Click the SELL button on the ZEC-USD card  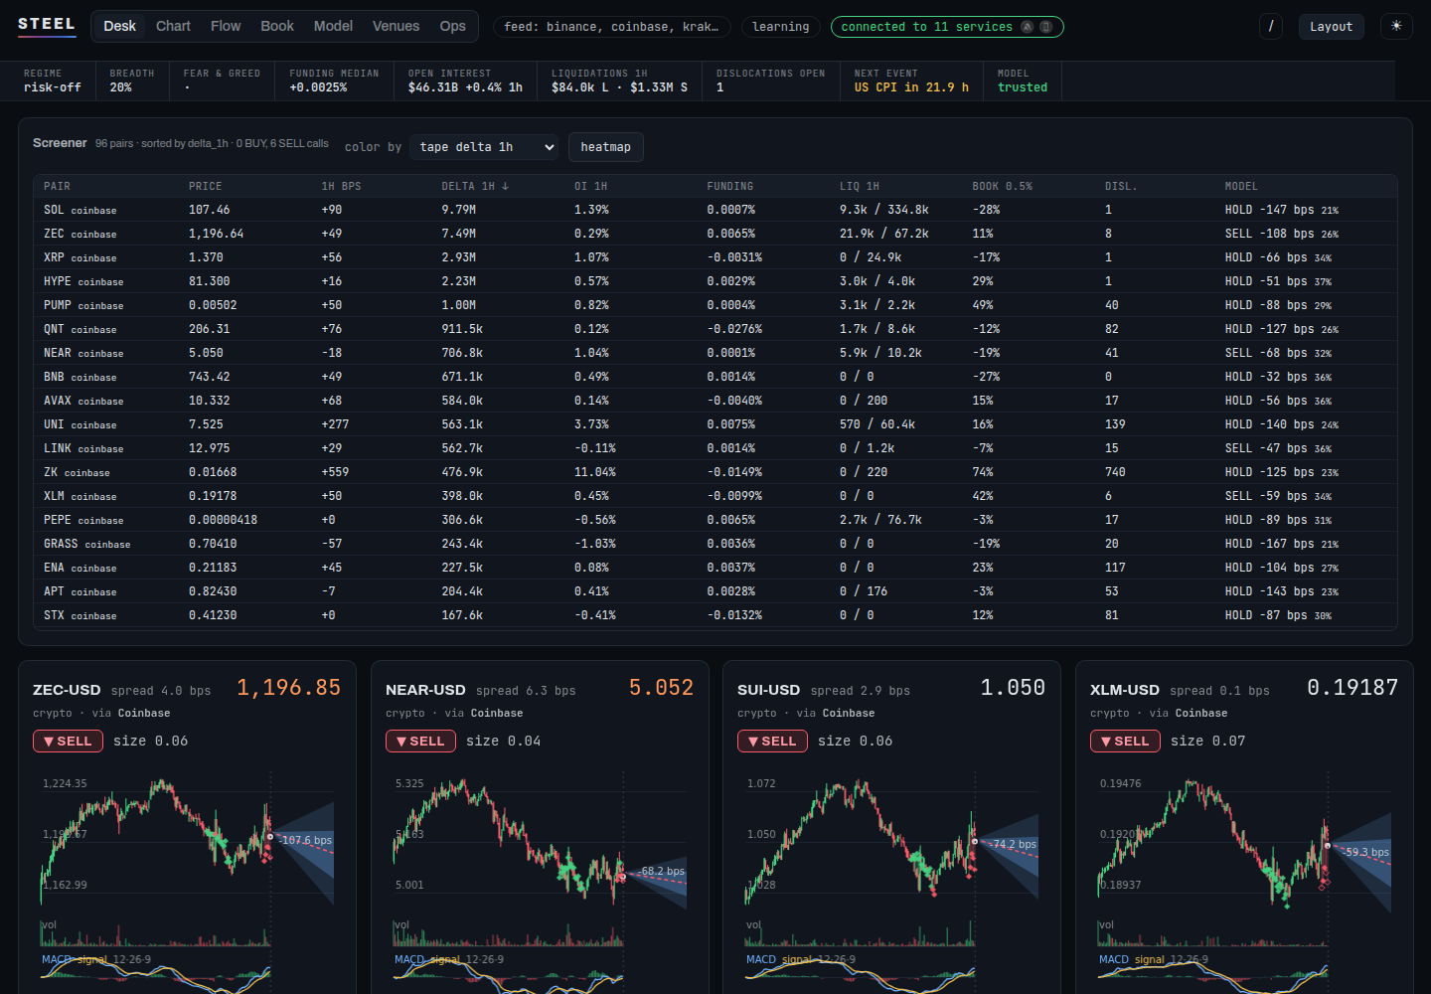click(69, 741)
